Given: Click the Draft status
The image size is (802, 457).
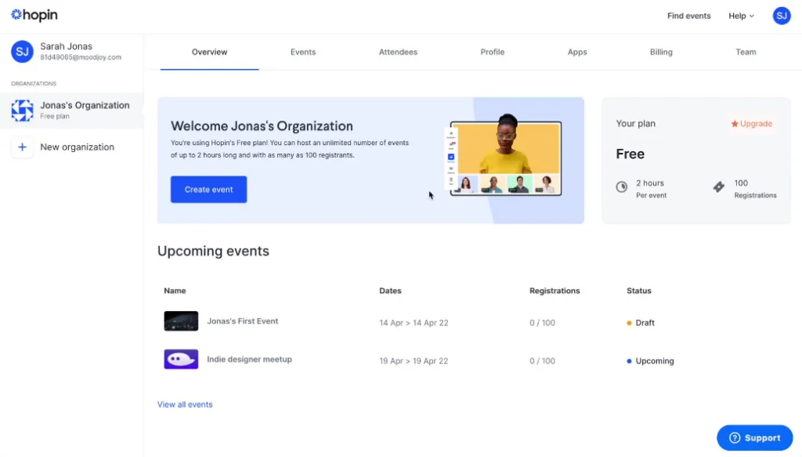Looking at the screenshot, I should point(641,323).
